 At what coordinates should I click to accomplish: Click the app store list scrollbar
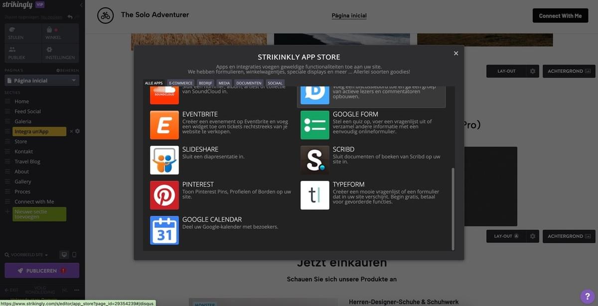[x=453, y=209]
